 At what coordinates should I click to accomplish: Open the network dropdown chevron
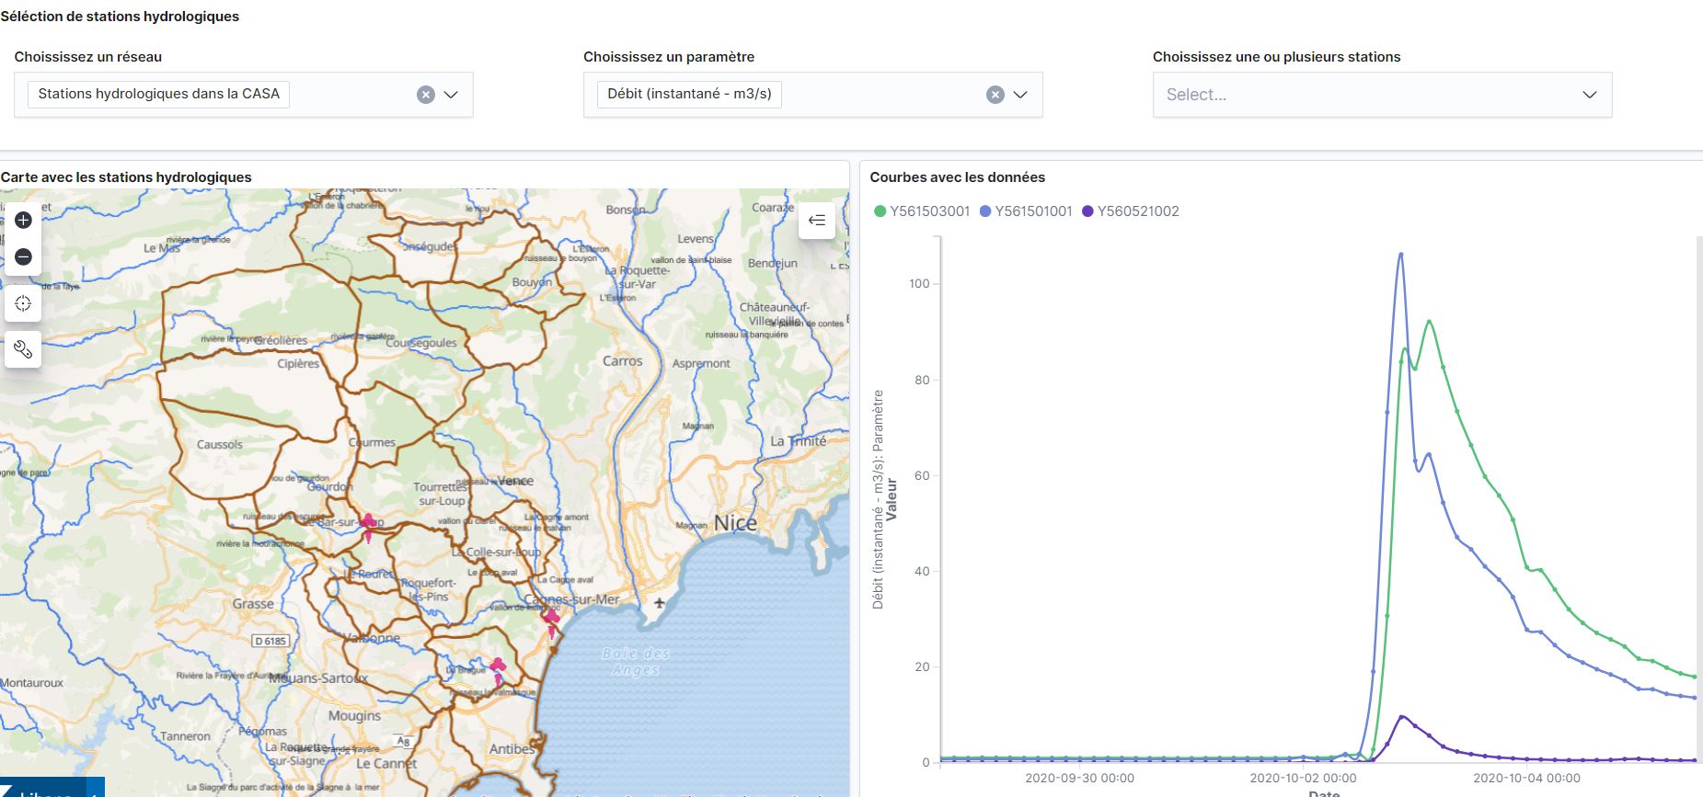[x=451, y=95]
